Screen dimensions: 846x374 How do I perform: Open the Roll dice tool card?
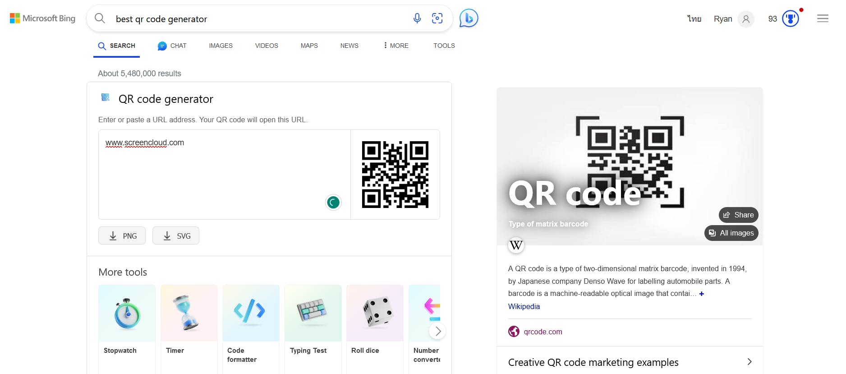coord(375,329)
